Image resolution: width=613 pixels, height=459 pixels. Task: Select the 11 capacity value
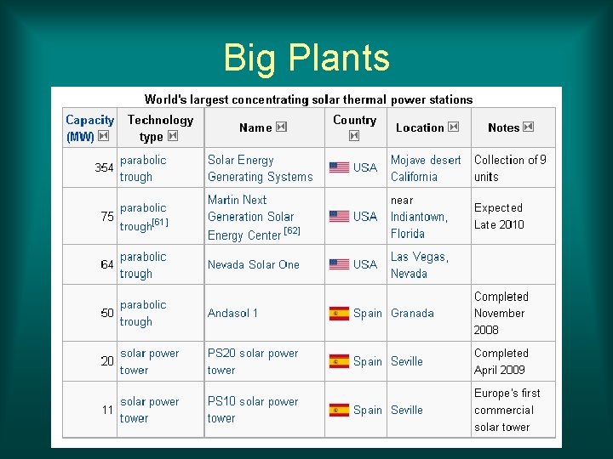click(x=107, y=411)
